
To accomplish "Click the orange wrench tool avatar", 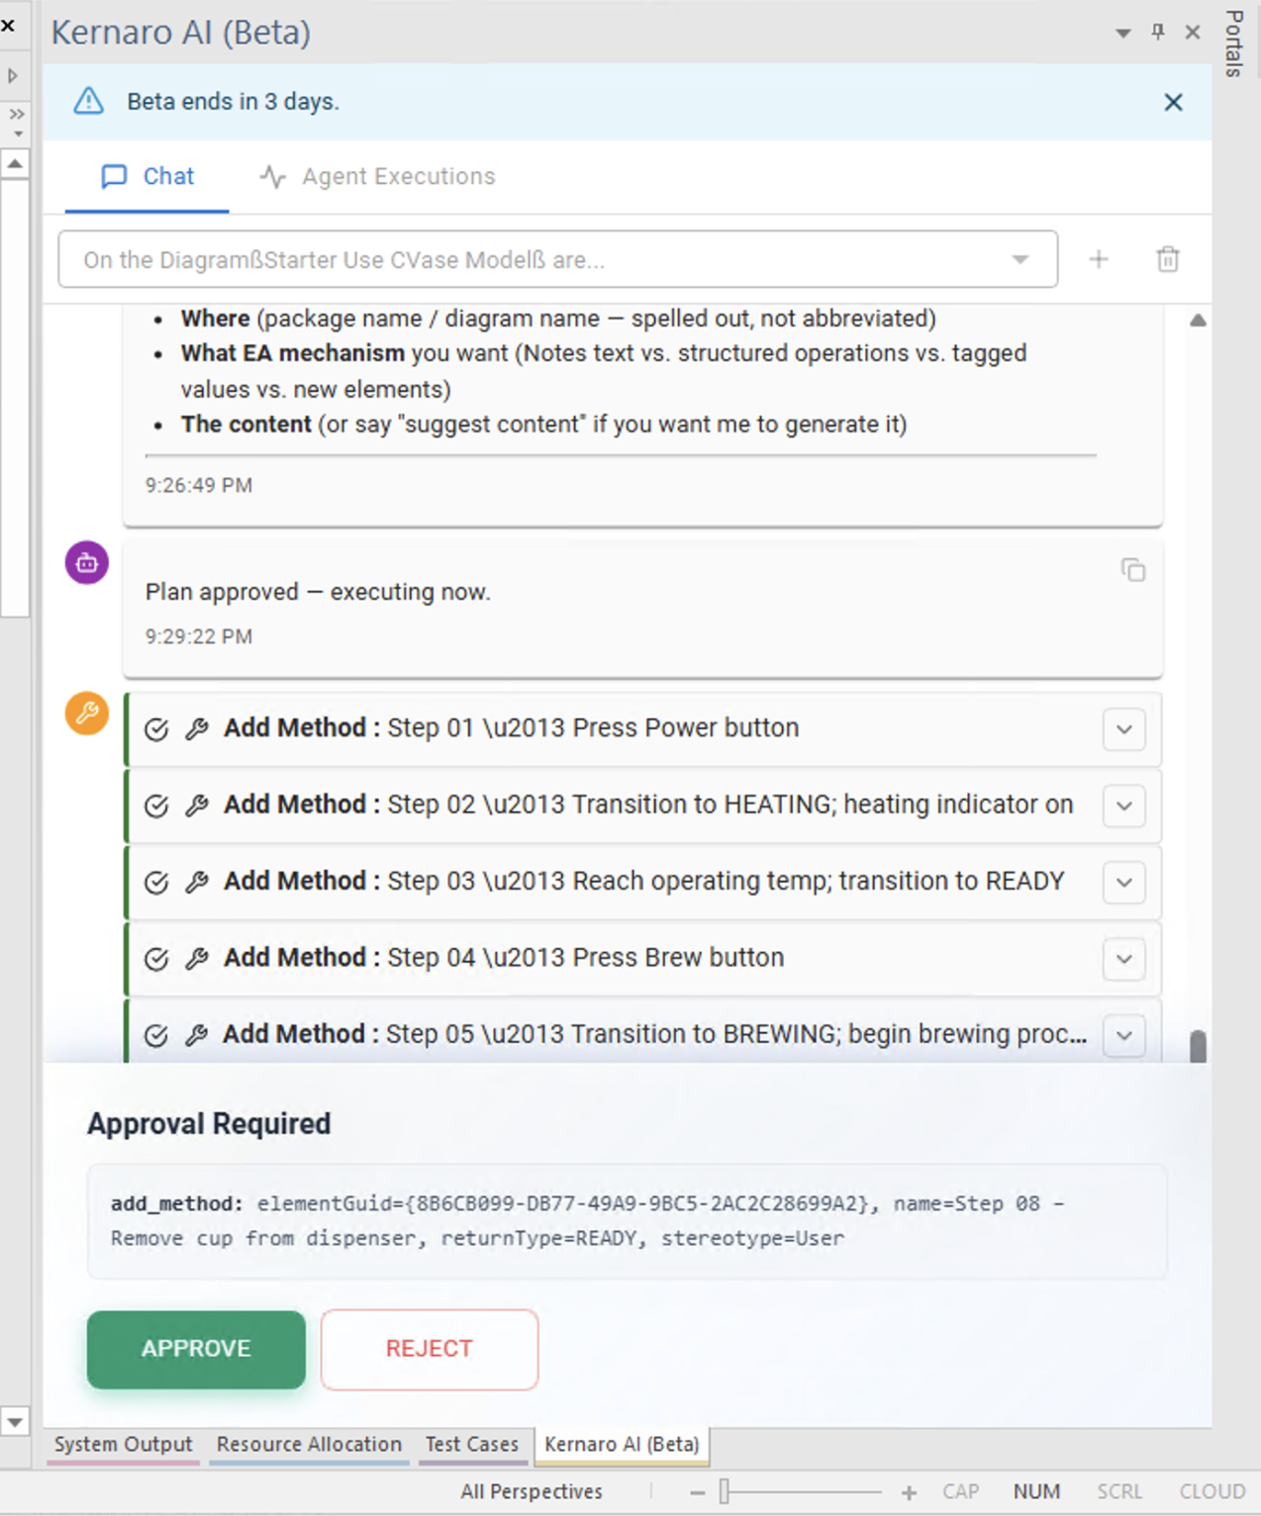I will pos(87,712).
